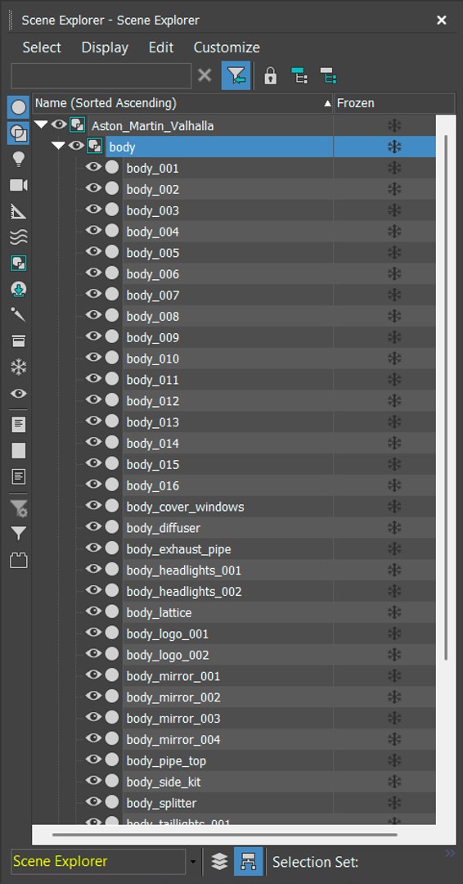Viewport: 463px width, 884px height.
Task: Clear the search field with X icon
Action: click(x=205, y=75)
